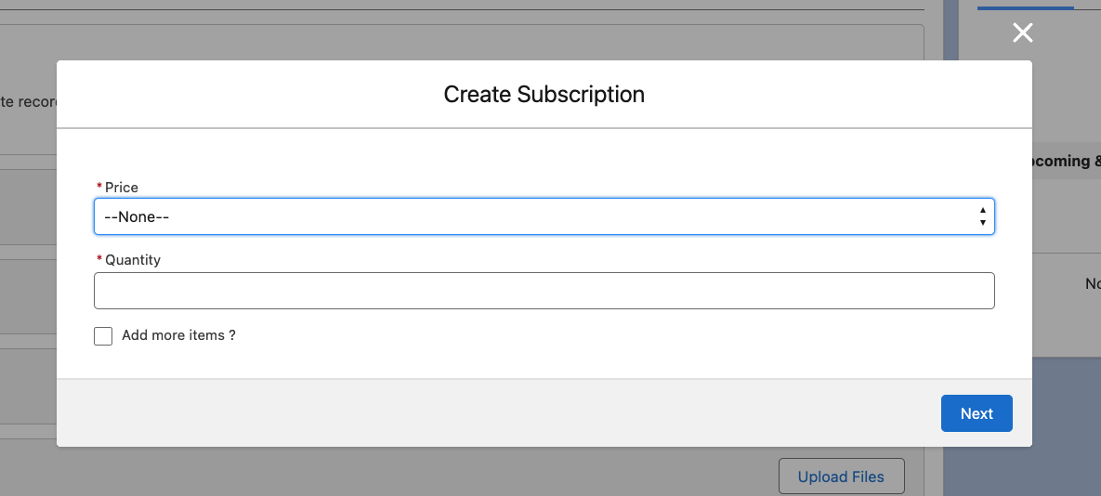This screenshot has height=496, width=1101.
Task: Click the red asterisk beside Quantity
Action: pos(99,260)
